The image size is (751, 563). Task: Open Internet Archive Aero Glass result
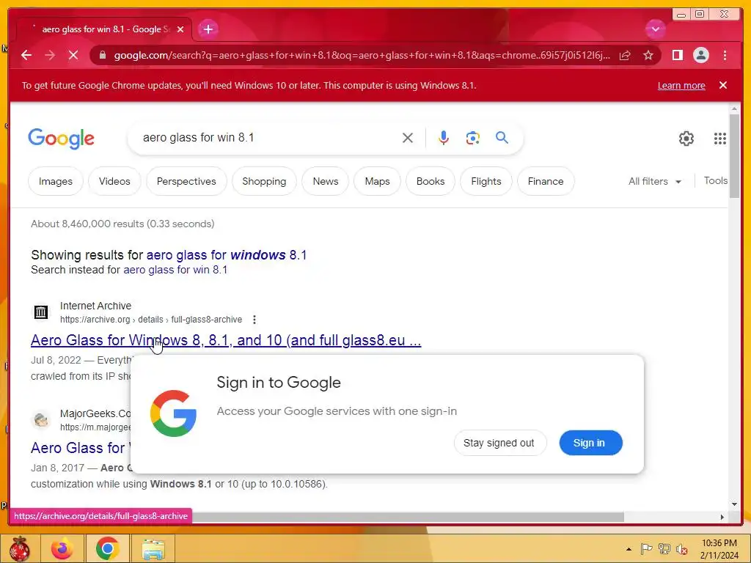pos(226,340)
